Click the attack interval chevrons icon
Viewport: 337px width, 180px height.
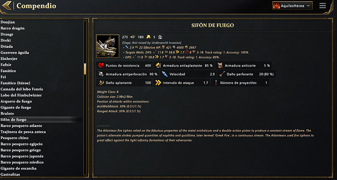pyautogui.click(x=158, y=82)
